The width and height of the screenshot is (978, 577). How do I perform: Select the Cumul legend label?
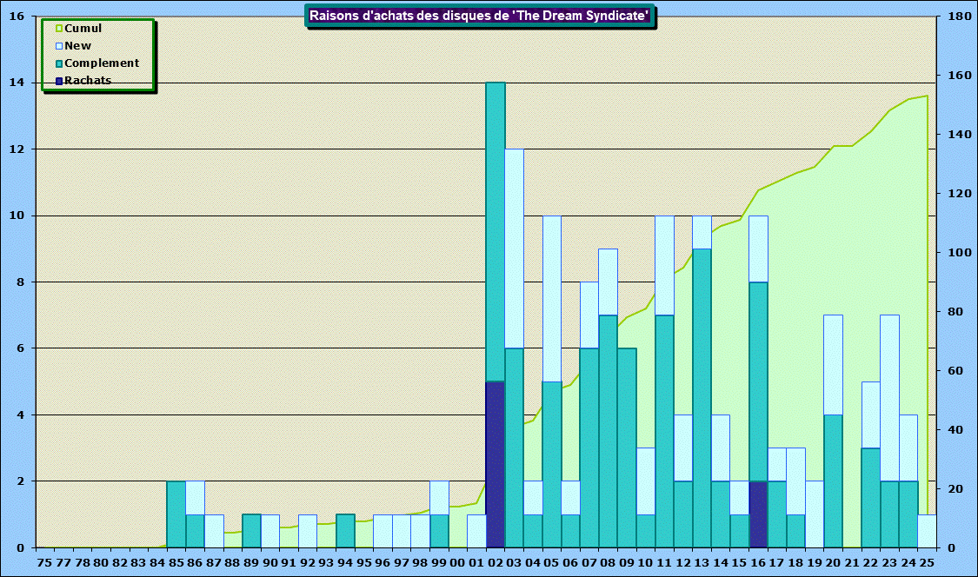pos(83,29)
